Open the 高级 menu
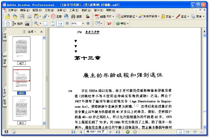Image resolution: width=210 pixels, height=138 pixels. 86,10
